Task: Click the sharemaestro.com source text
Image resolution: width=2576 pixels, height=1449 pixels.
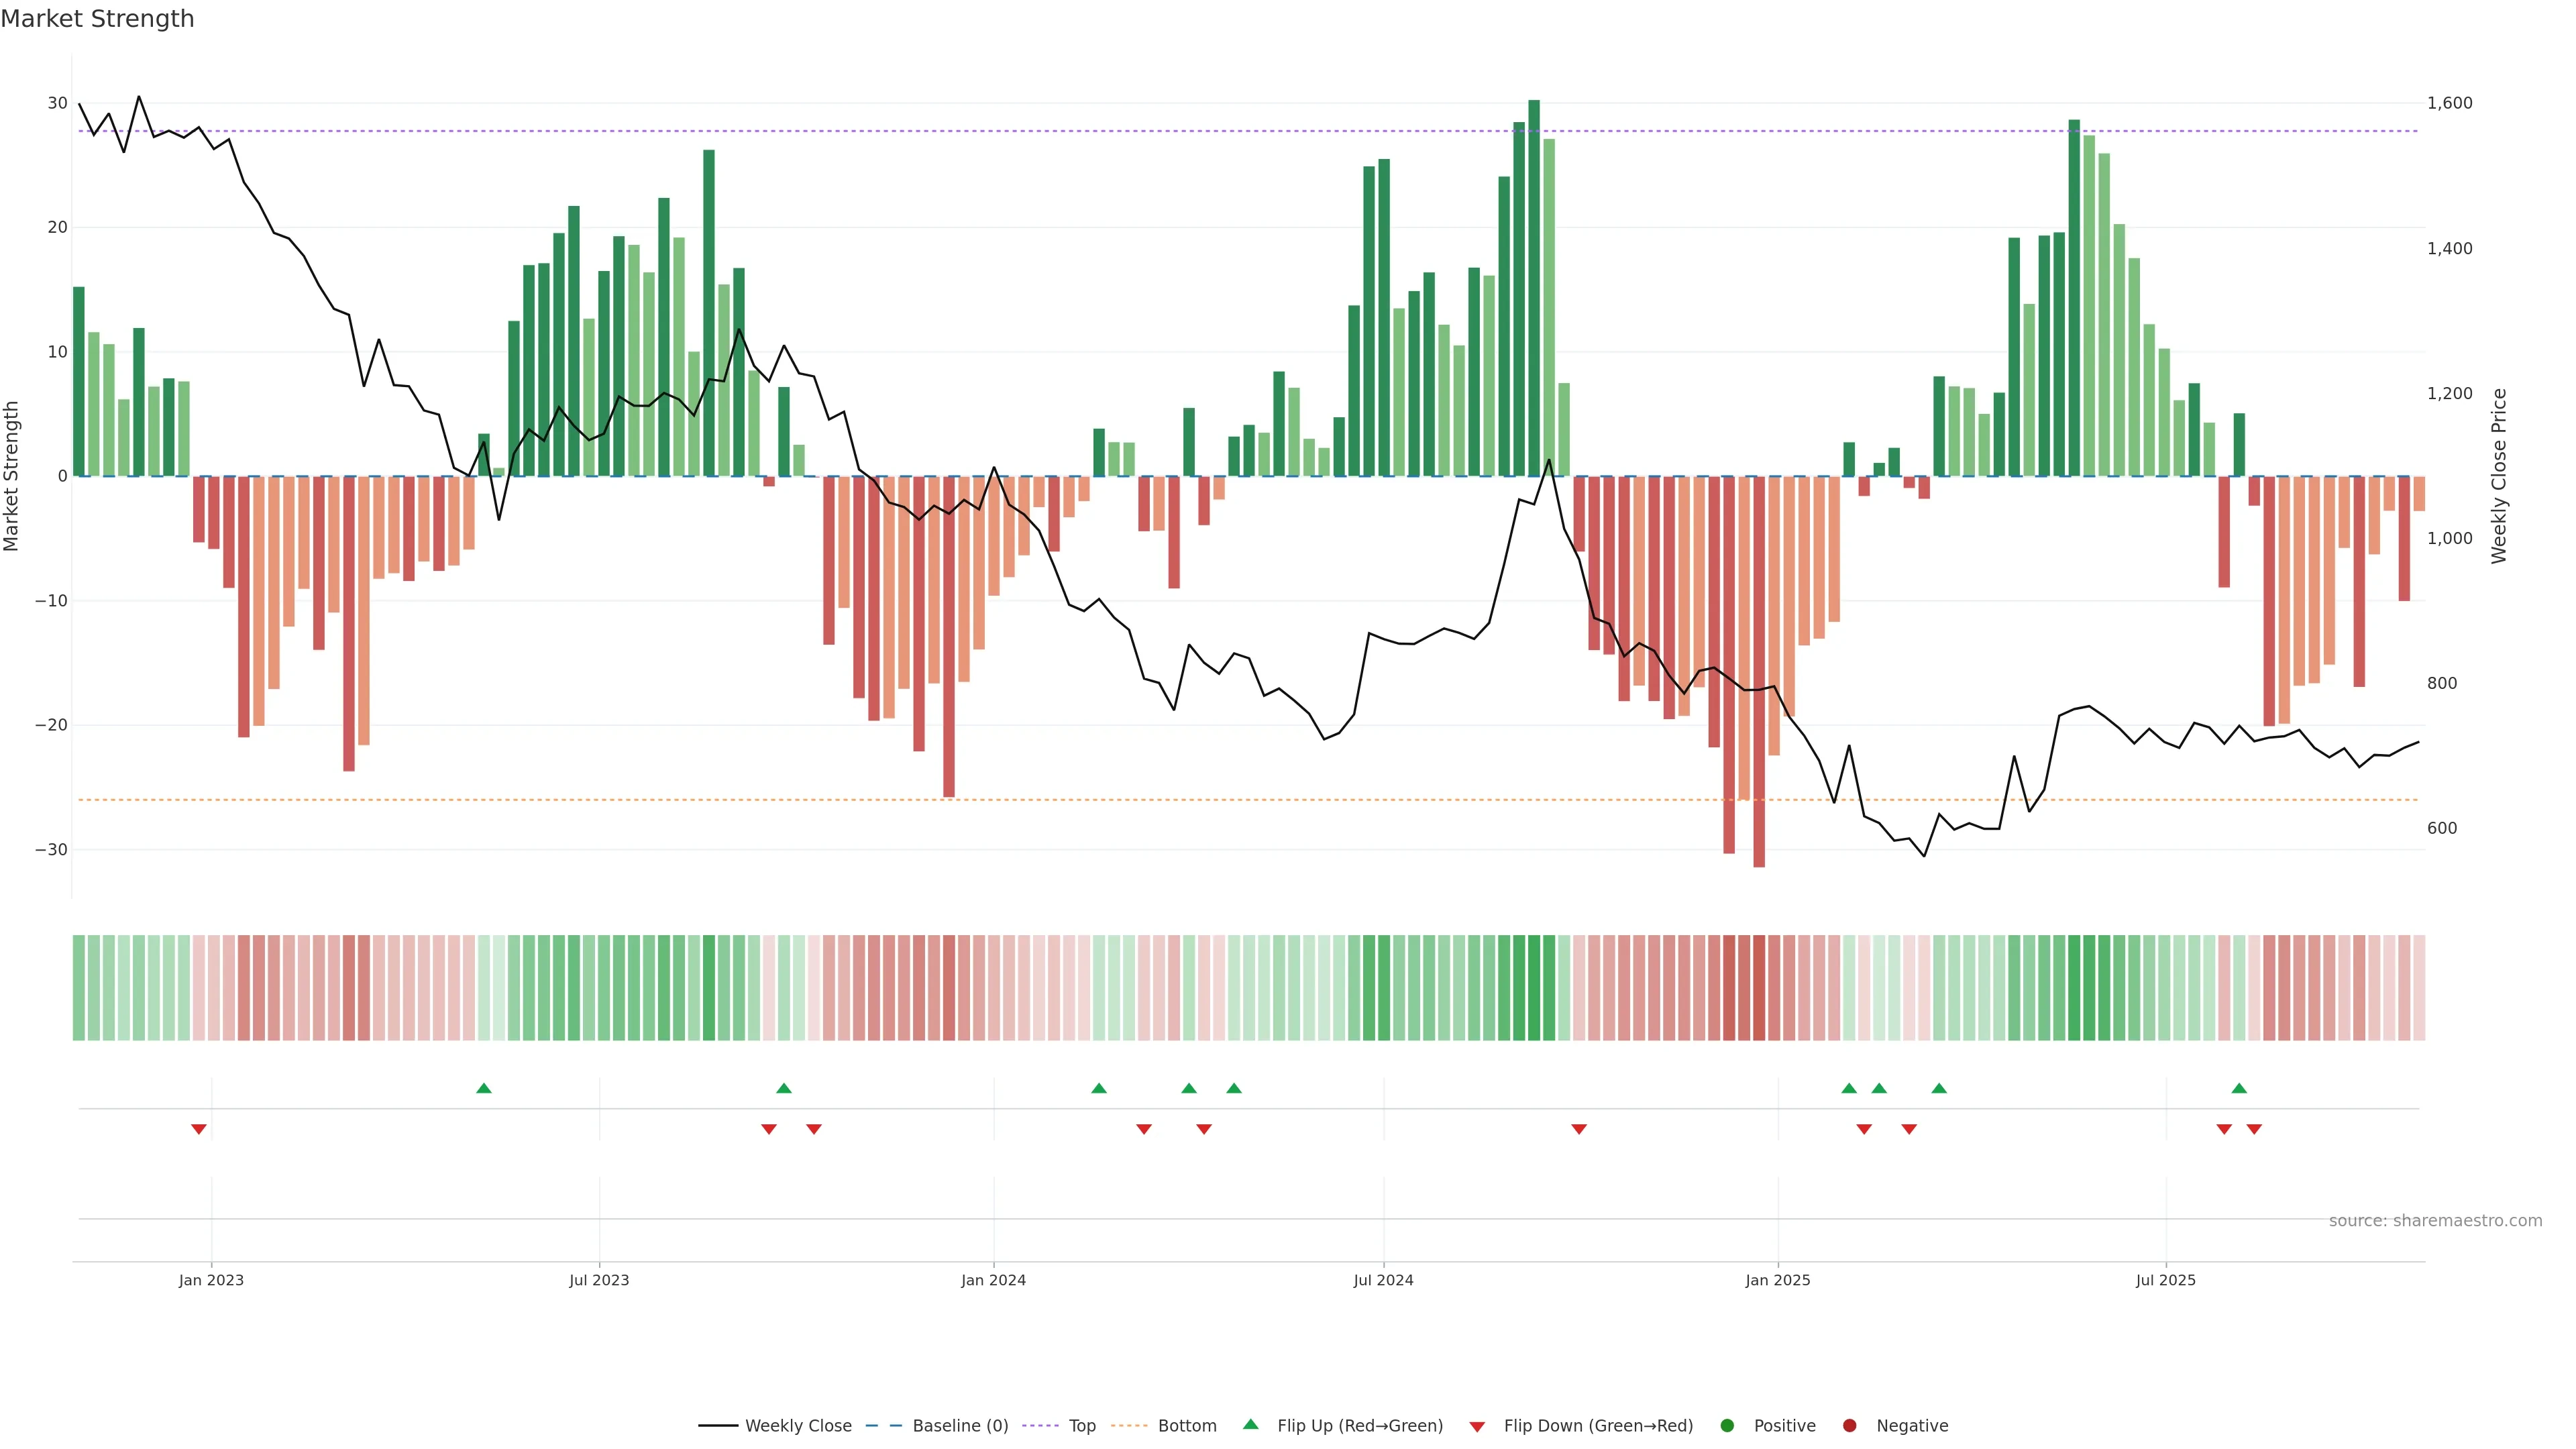Action: 2435,1221
